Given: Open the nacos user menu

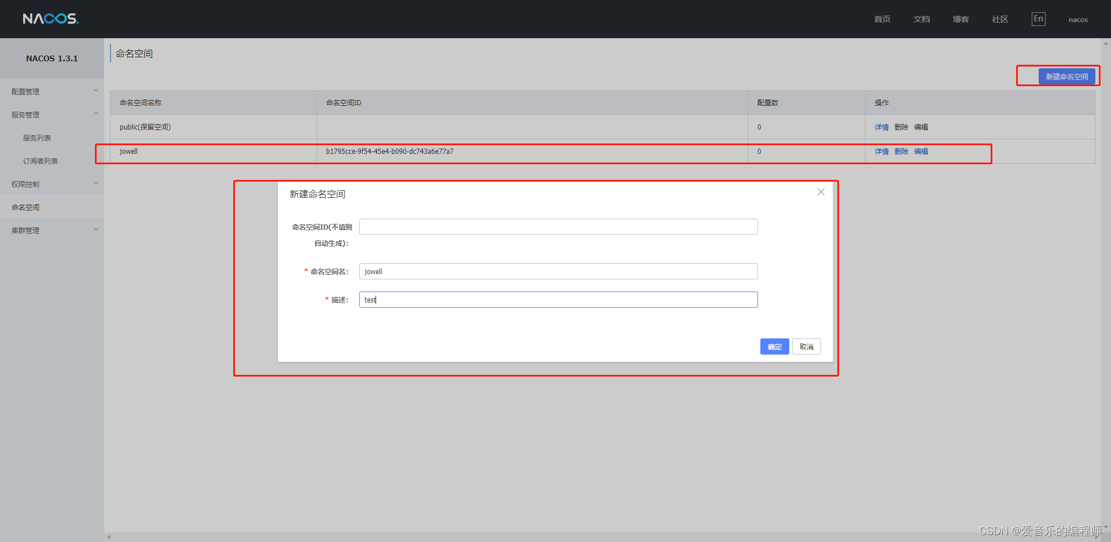Looking at the screenshot, I should click(1078, 20).
